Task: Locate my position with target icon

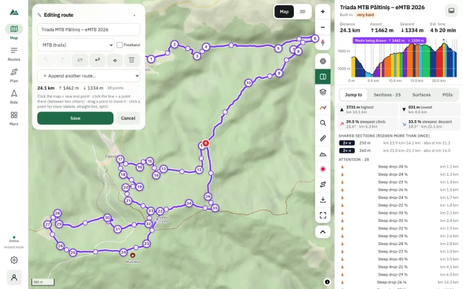Action: (323, 61)
